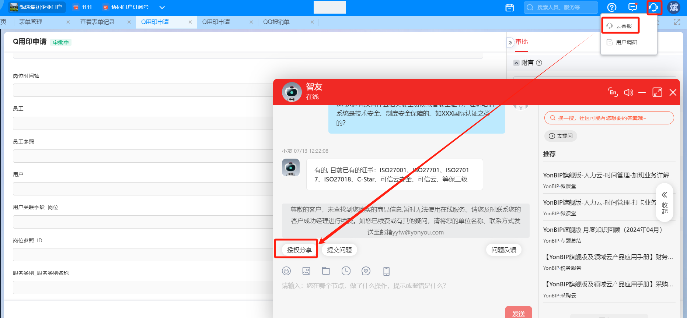Attach an image in chat
The image size is (687, 318).
click(x=306, y=271)
